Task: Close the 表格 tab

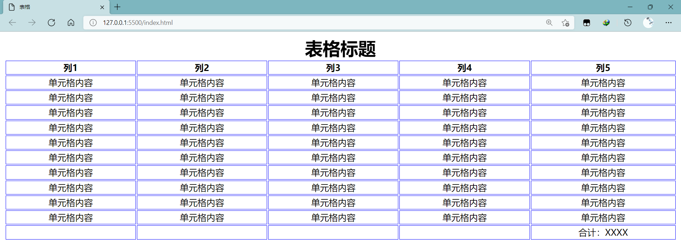Action: (x=102, y=7)
